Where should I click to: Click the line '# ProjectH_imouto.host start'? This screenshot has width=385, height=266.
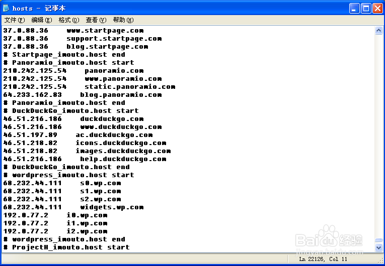click(x=66, y=247)
